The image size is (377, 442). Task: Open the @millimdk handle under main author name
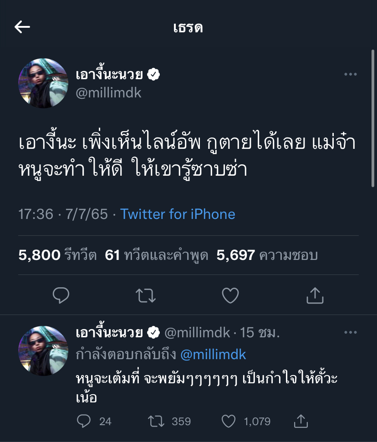tap(108, 93)
